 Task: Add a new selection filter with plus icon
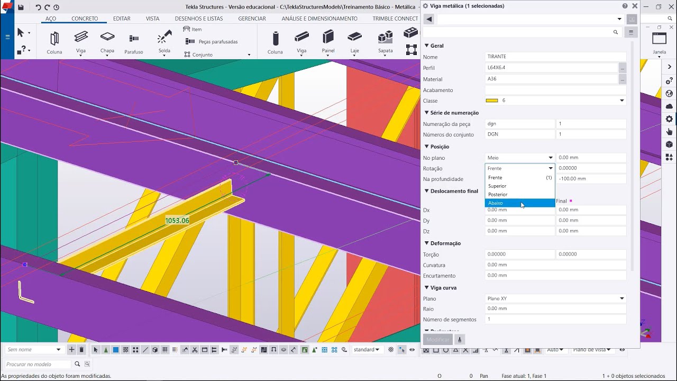[x=72, y=349]
